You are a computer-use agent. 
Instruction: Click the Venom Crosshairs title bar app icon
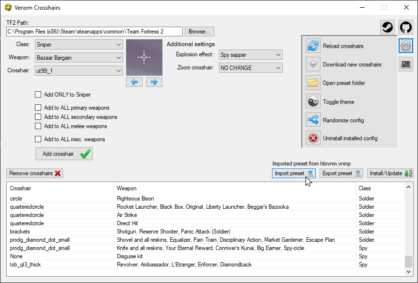(x=8, y=7)
